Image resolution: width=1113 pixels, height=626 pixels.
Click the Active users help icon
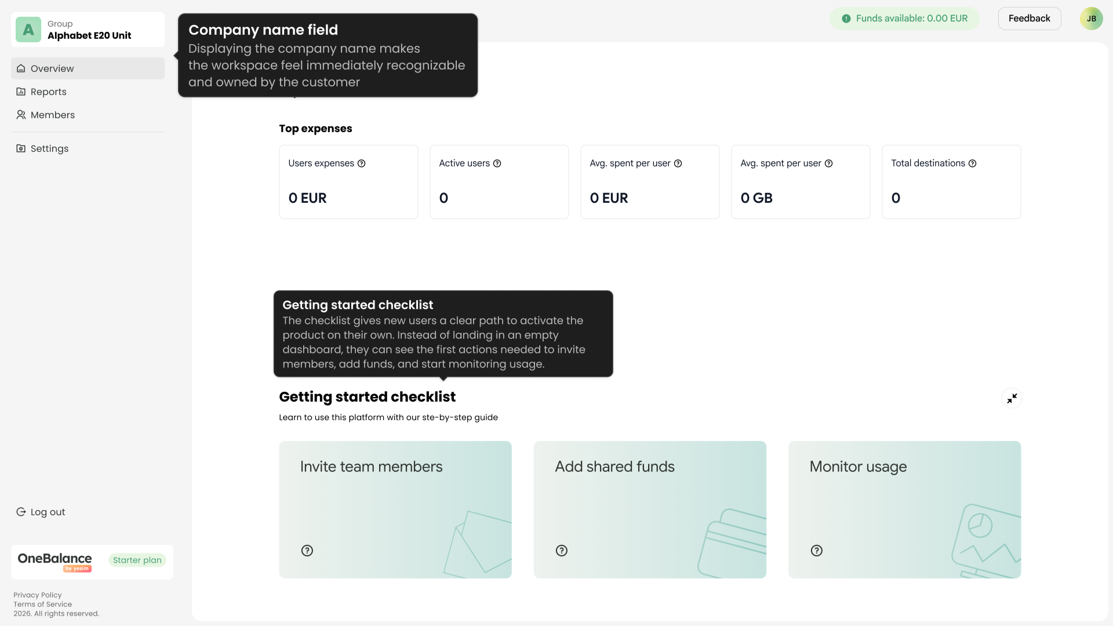(497, 163)
